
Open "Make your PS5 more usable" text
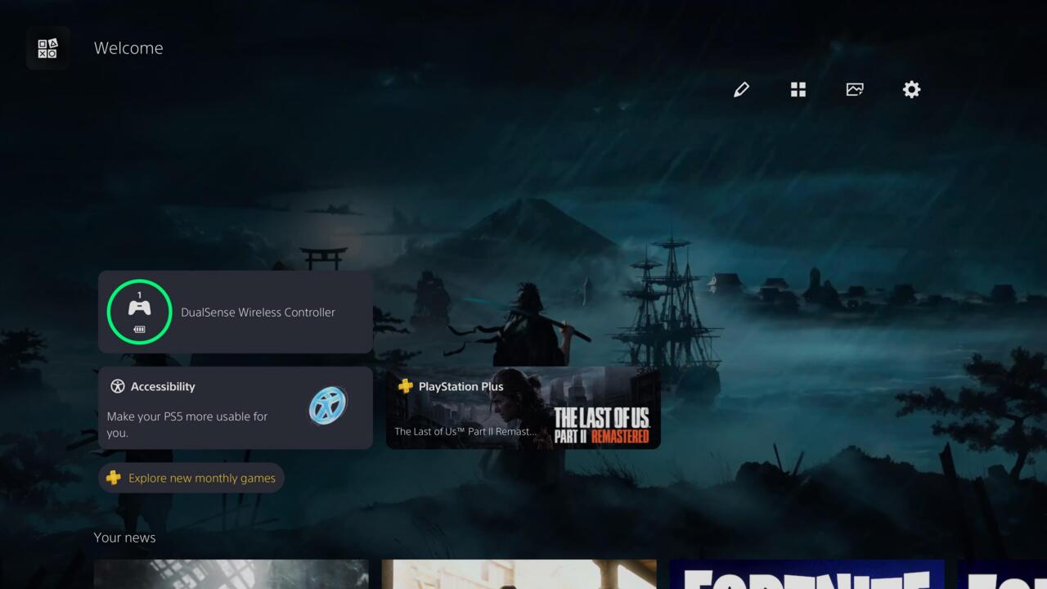point(187,424)
